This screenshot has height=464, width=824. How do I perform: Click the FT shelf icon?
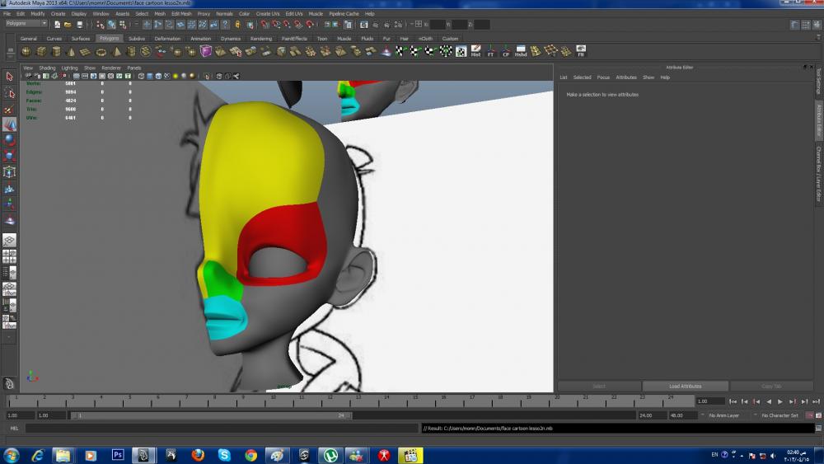pyautogui.click(x=491, y=51)
